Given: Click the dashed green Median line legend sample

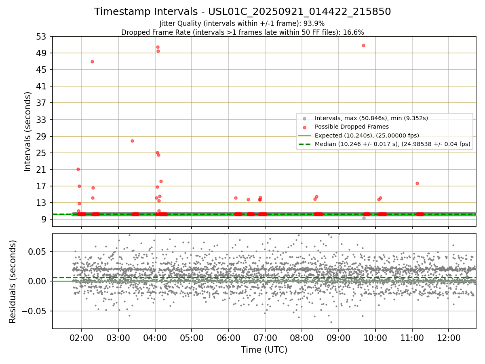Looking at the screenshot, I should coord(305,144).
